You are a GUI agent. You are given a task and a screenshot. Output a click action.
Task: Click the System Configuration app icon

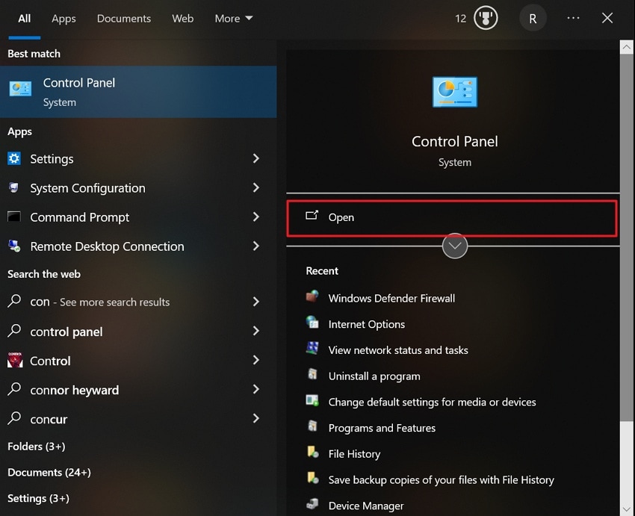point(13,187)
